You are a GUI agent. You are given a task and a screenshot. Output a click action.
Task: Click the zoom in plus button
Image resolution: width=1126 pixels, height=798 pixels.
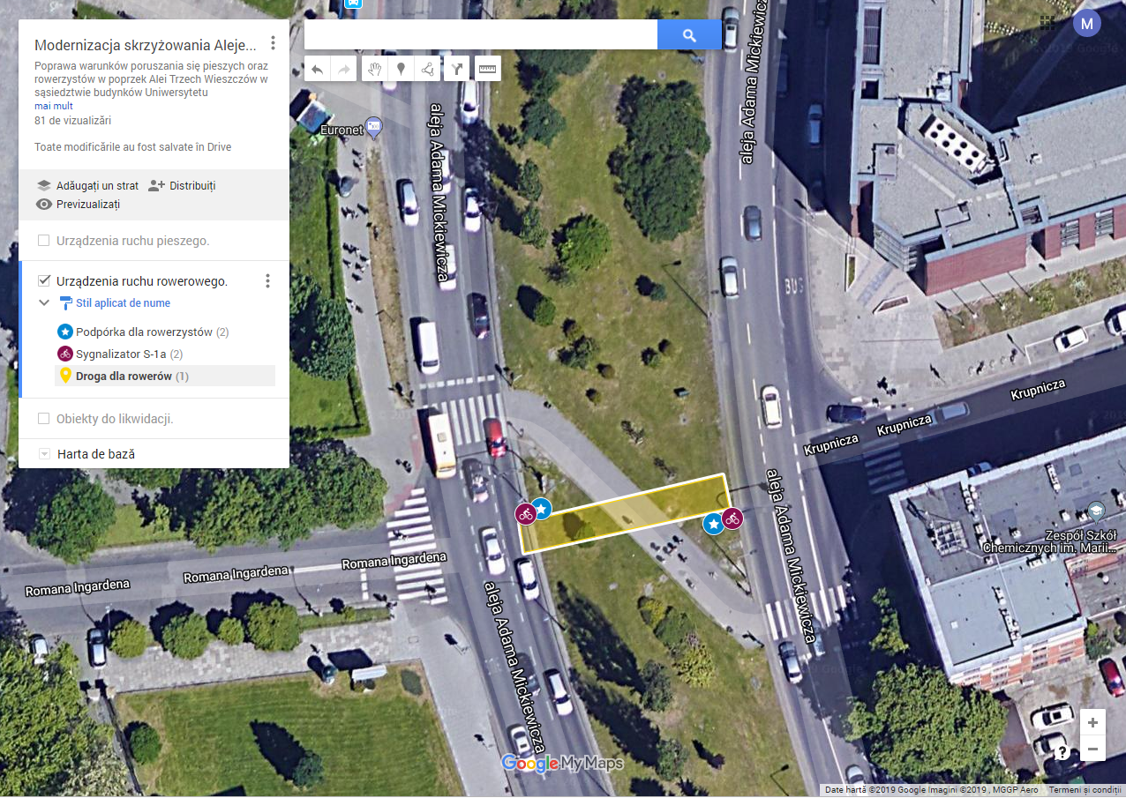1092,723
